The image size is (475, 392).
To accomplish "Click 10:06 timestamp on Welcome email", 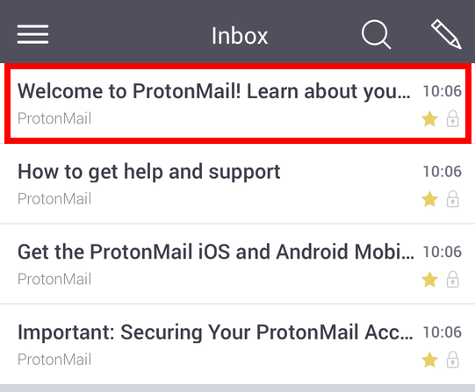I will coord(443,91).
